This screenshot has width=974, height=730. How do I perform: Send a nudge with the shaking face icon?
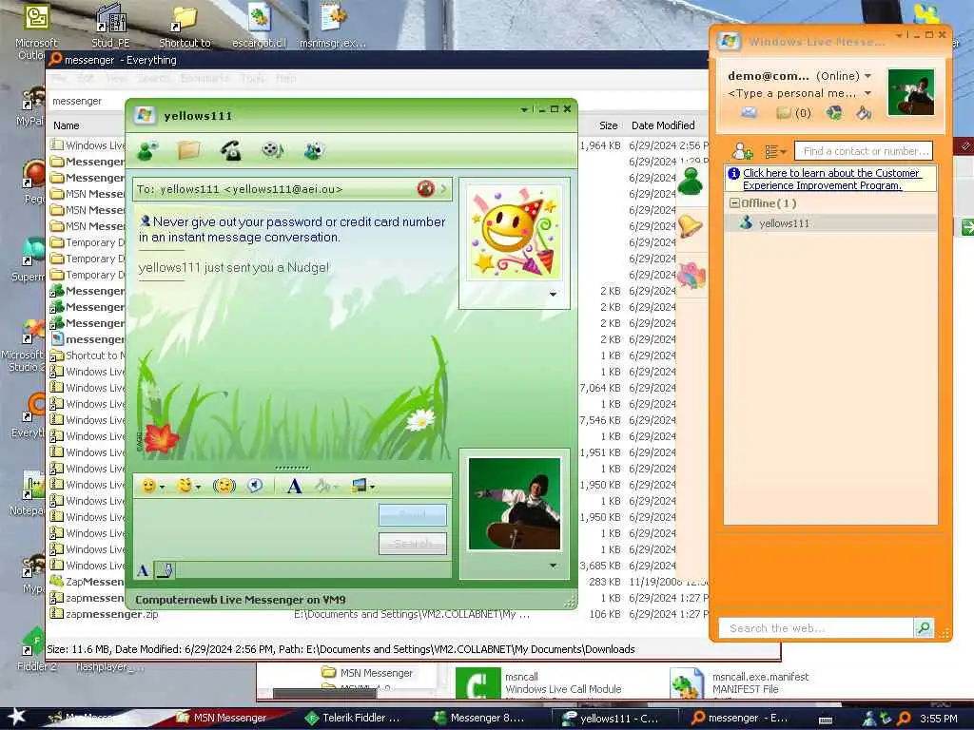[224, 486]
